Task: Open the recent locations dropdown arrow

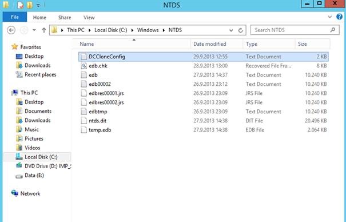Action: point(34,30)
